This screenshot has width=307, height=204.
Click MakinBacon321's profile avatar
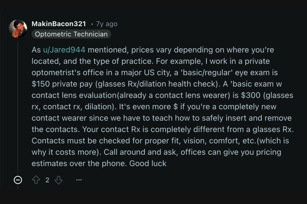(18, 29)
